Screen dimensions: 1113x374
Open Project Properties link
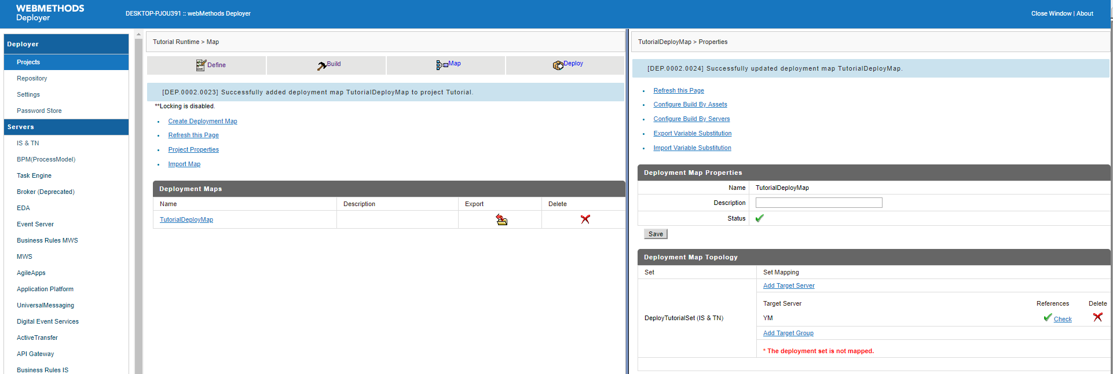click(x=193, y=149)
